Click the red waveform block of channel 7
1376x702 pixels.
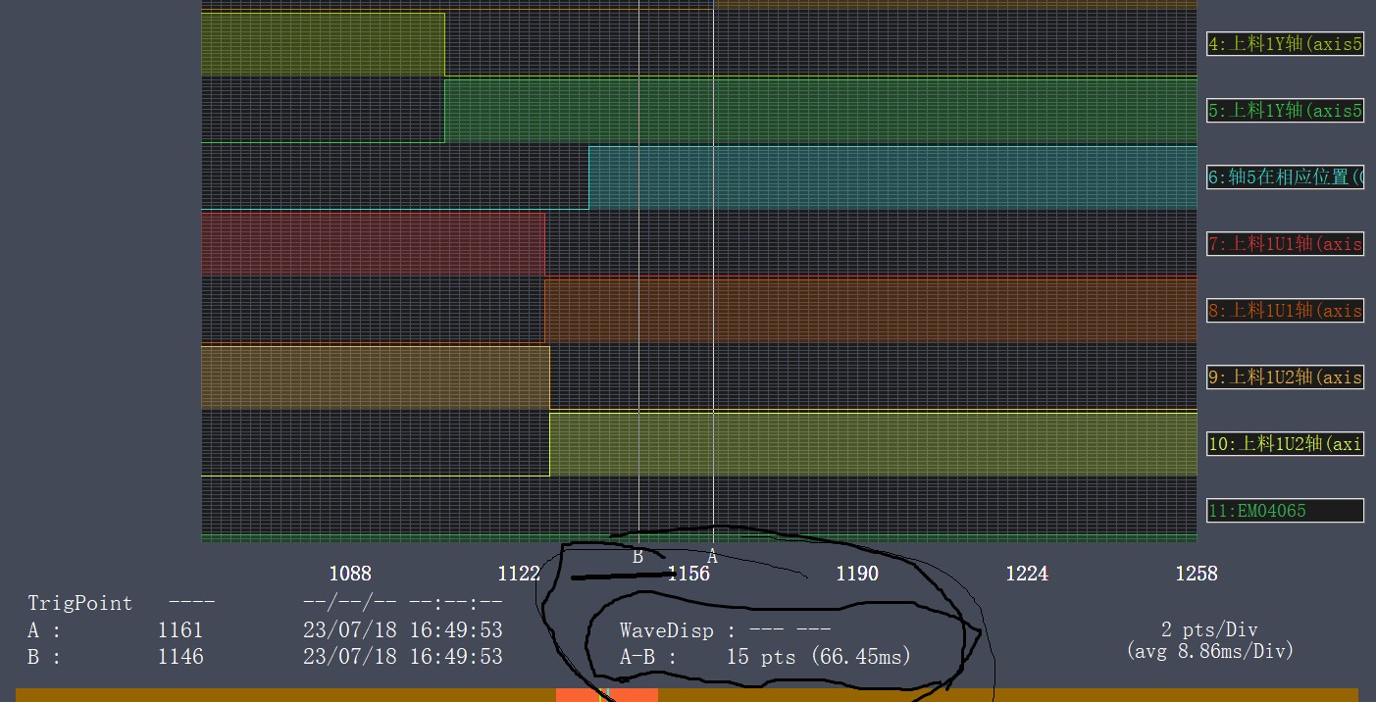coord(372,243)
